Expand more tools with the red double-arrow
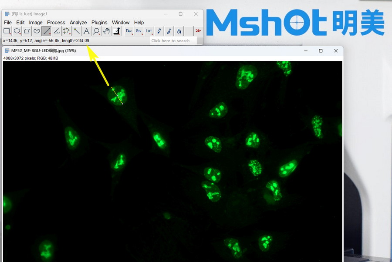This screenshot has width=392, height=262. (198, 31)
